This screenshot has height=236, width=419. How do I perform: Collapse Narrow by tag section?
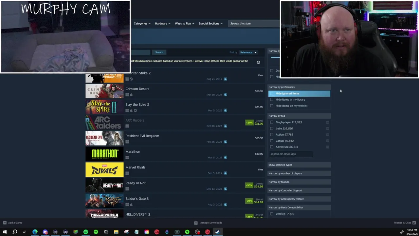click(x=299, y=116)
